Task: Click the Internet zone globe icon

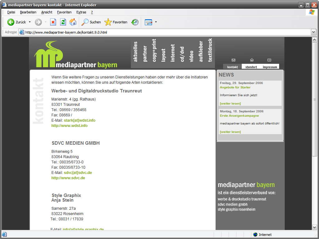Action: (x=255, y=235)
